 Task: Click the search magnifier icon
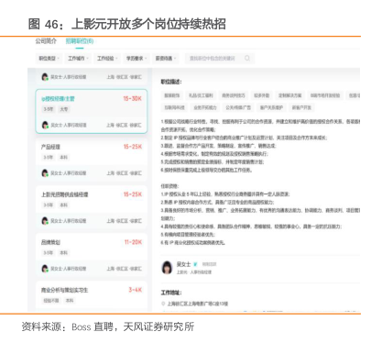click(x=247, y=58)
